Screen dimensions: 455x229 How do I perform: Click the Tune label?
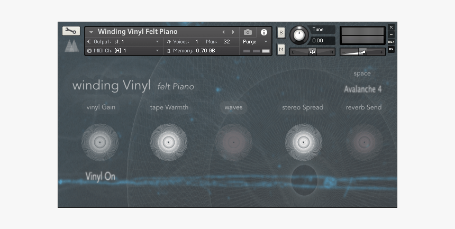click(318, 30)
